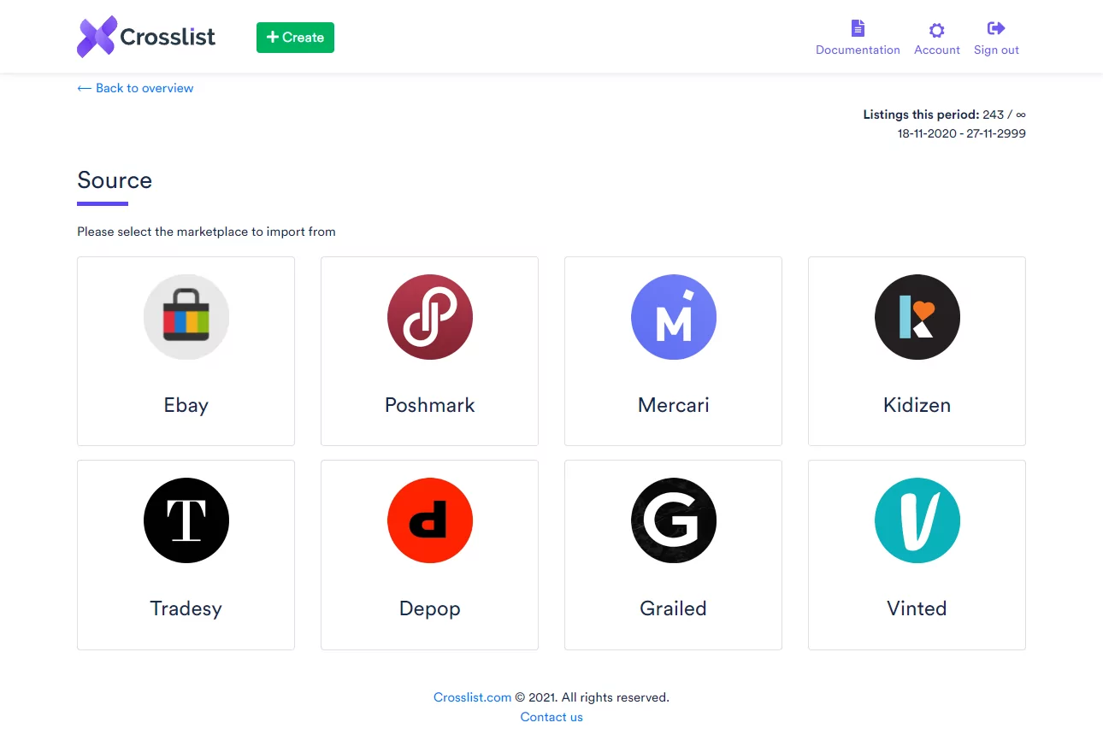Image resolution: width=1103 pixels, height=752 pixels.
Task: Choose Vinted as import source
Action: click(917, 555)
